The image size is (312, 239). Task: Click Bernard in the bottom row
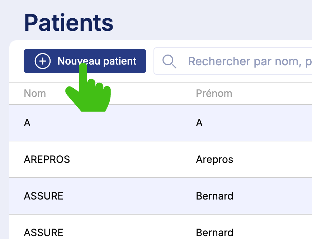point(214,232)
